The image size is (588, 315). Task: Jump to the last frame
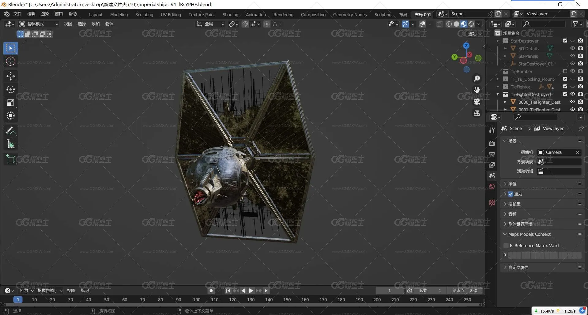[267, 291]
